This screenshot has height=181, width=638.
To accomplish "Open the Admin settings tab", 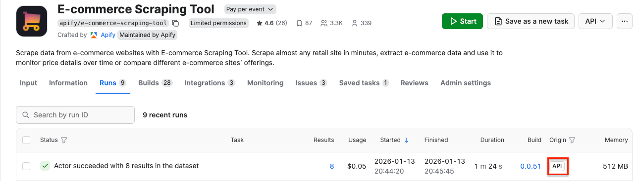I will click(x=466, y=83).
